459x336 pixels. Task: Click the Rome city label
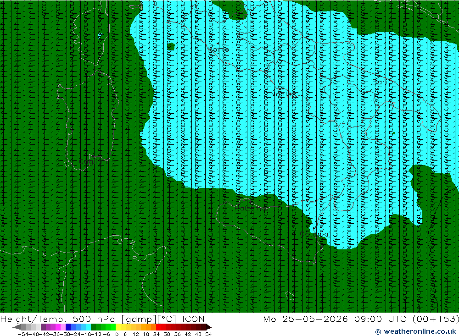[x=218, y=50]
